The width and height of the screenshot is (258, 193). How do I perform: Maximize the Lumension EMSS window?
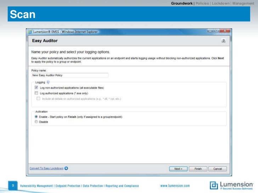(217, 31)
